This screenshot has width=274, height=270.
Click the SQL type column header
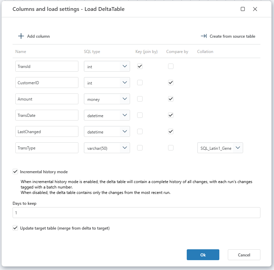pyautogui.click(x=92, y=52)
